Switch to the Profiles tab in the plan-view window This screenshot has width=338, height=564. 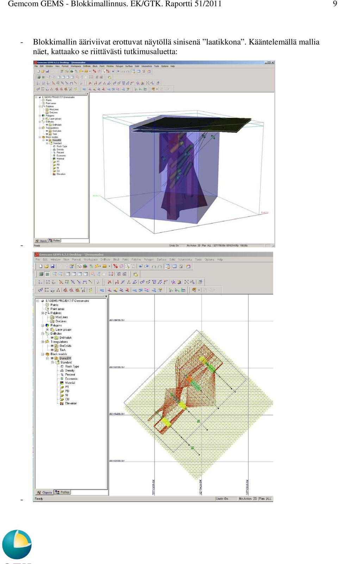click(63, 492)
